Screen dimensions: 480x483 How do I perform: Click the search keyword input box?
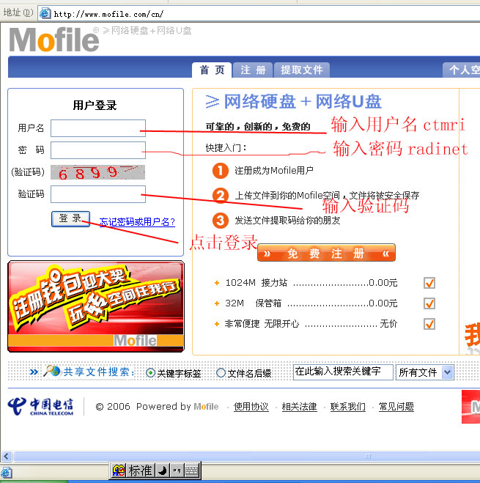tap(343, 372)
